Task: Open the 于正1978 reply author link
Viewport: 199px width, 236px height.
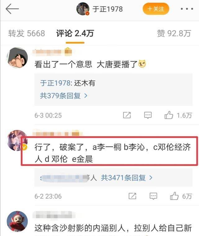Action: (x=55, y=83)
